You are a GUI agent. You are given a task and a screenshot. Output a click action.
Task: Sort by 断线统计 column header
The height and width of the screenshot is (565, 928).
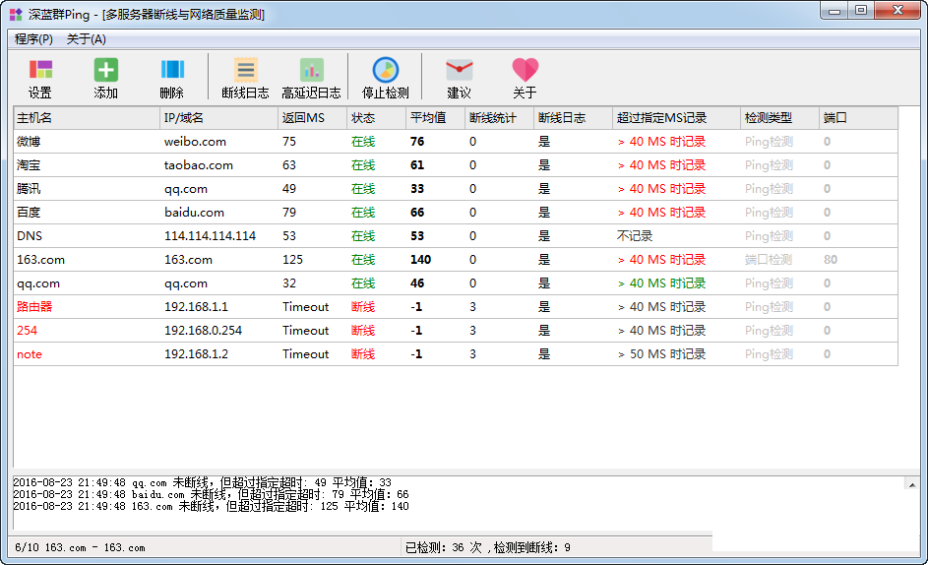pyautogui.click(x=500, y=118)
